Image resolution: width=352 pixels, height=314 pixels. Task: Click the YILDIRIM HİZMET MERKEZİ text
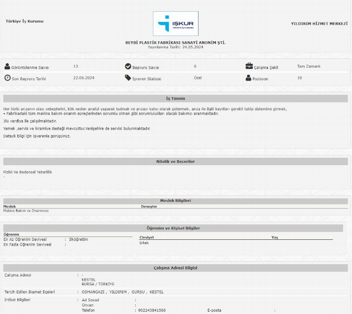coord(316,23)
